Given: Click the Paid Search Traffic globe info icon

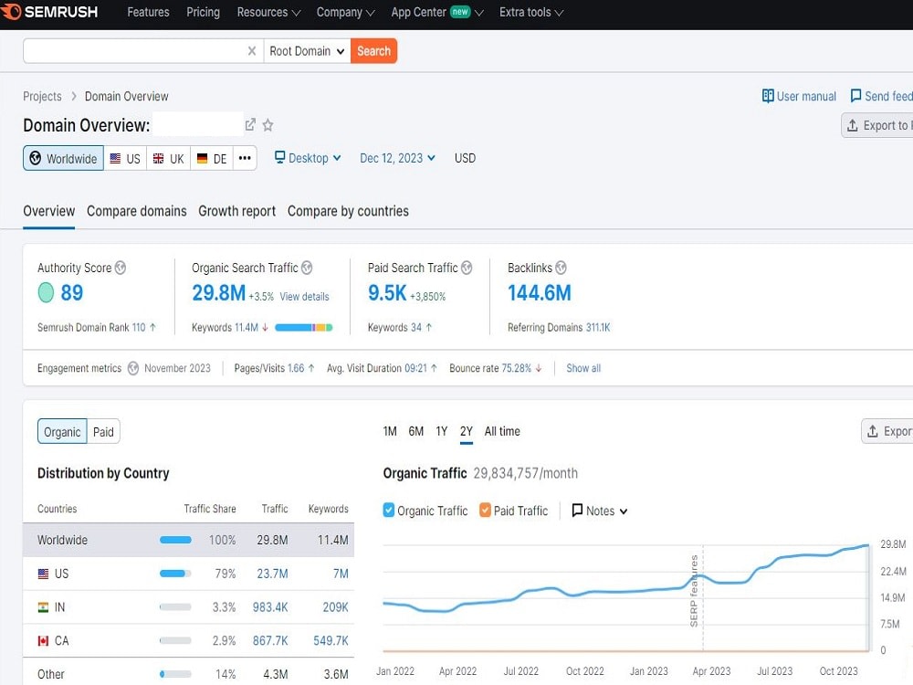Looking at the screenshot, I should coord(467,268).
